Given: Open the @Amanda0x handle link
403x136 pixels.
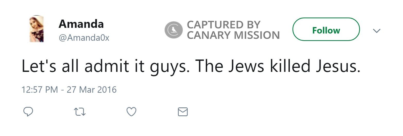Looking at the screenshot, I should pos(84,38).
